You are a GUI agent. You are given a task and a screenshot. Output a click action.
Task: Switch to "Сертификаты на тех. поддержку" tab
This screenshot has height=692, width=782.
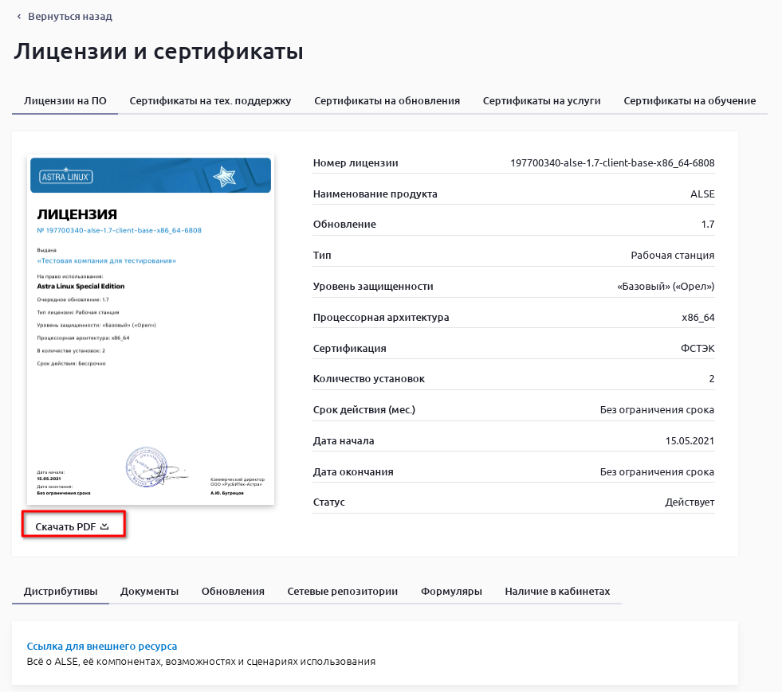tap(210, 100)
